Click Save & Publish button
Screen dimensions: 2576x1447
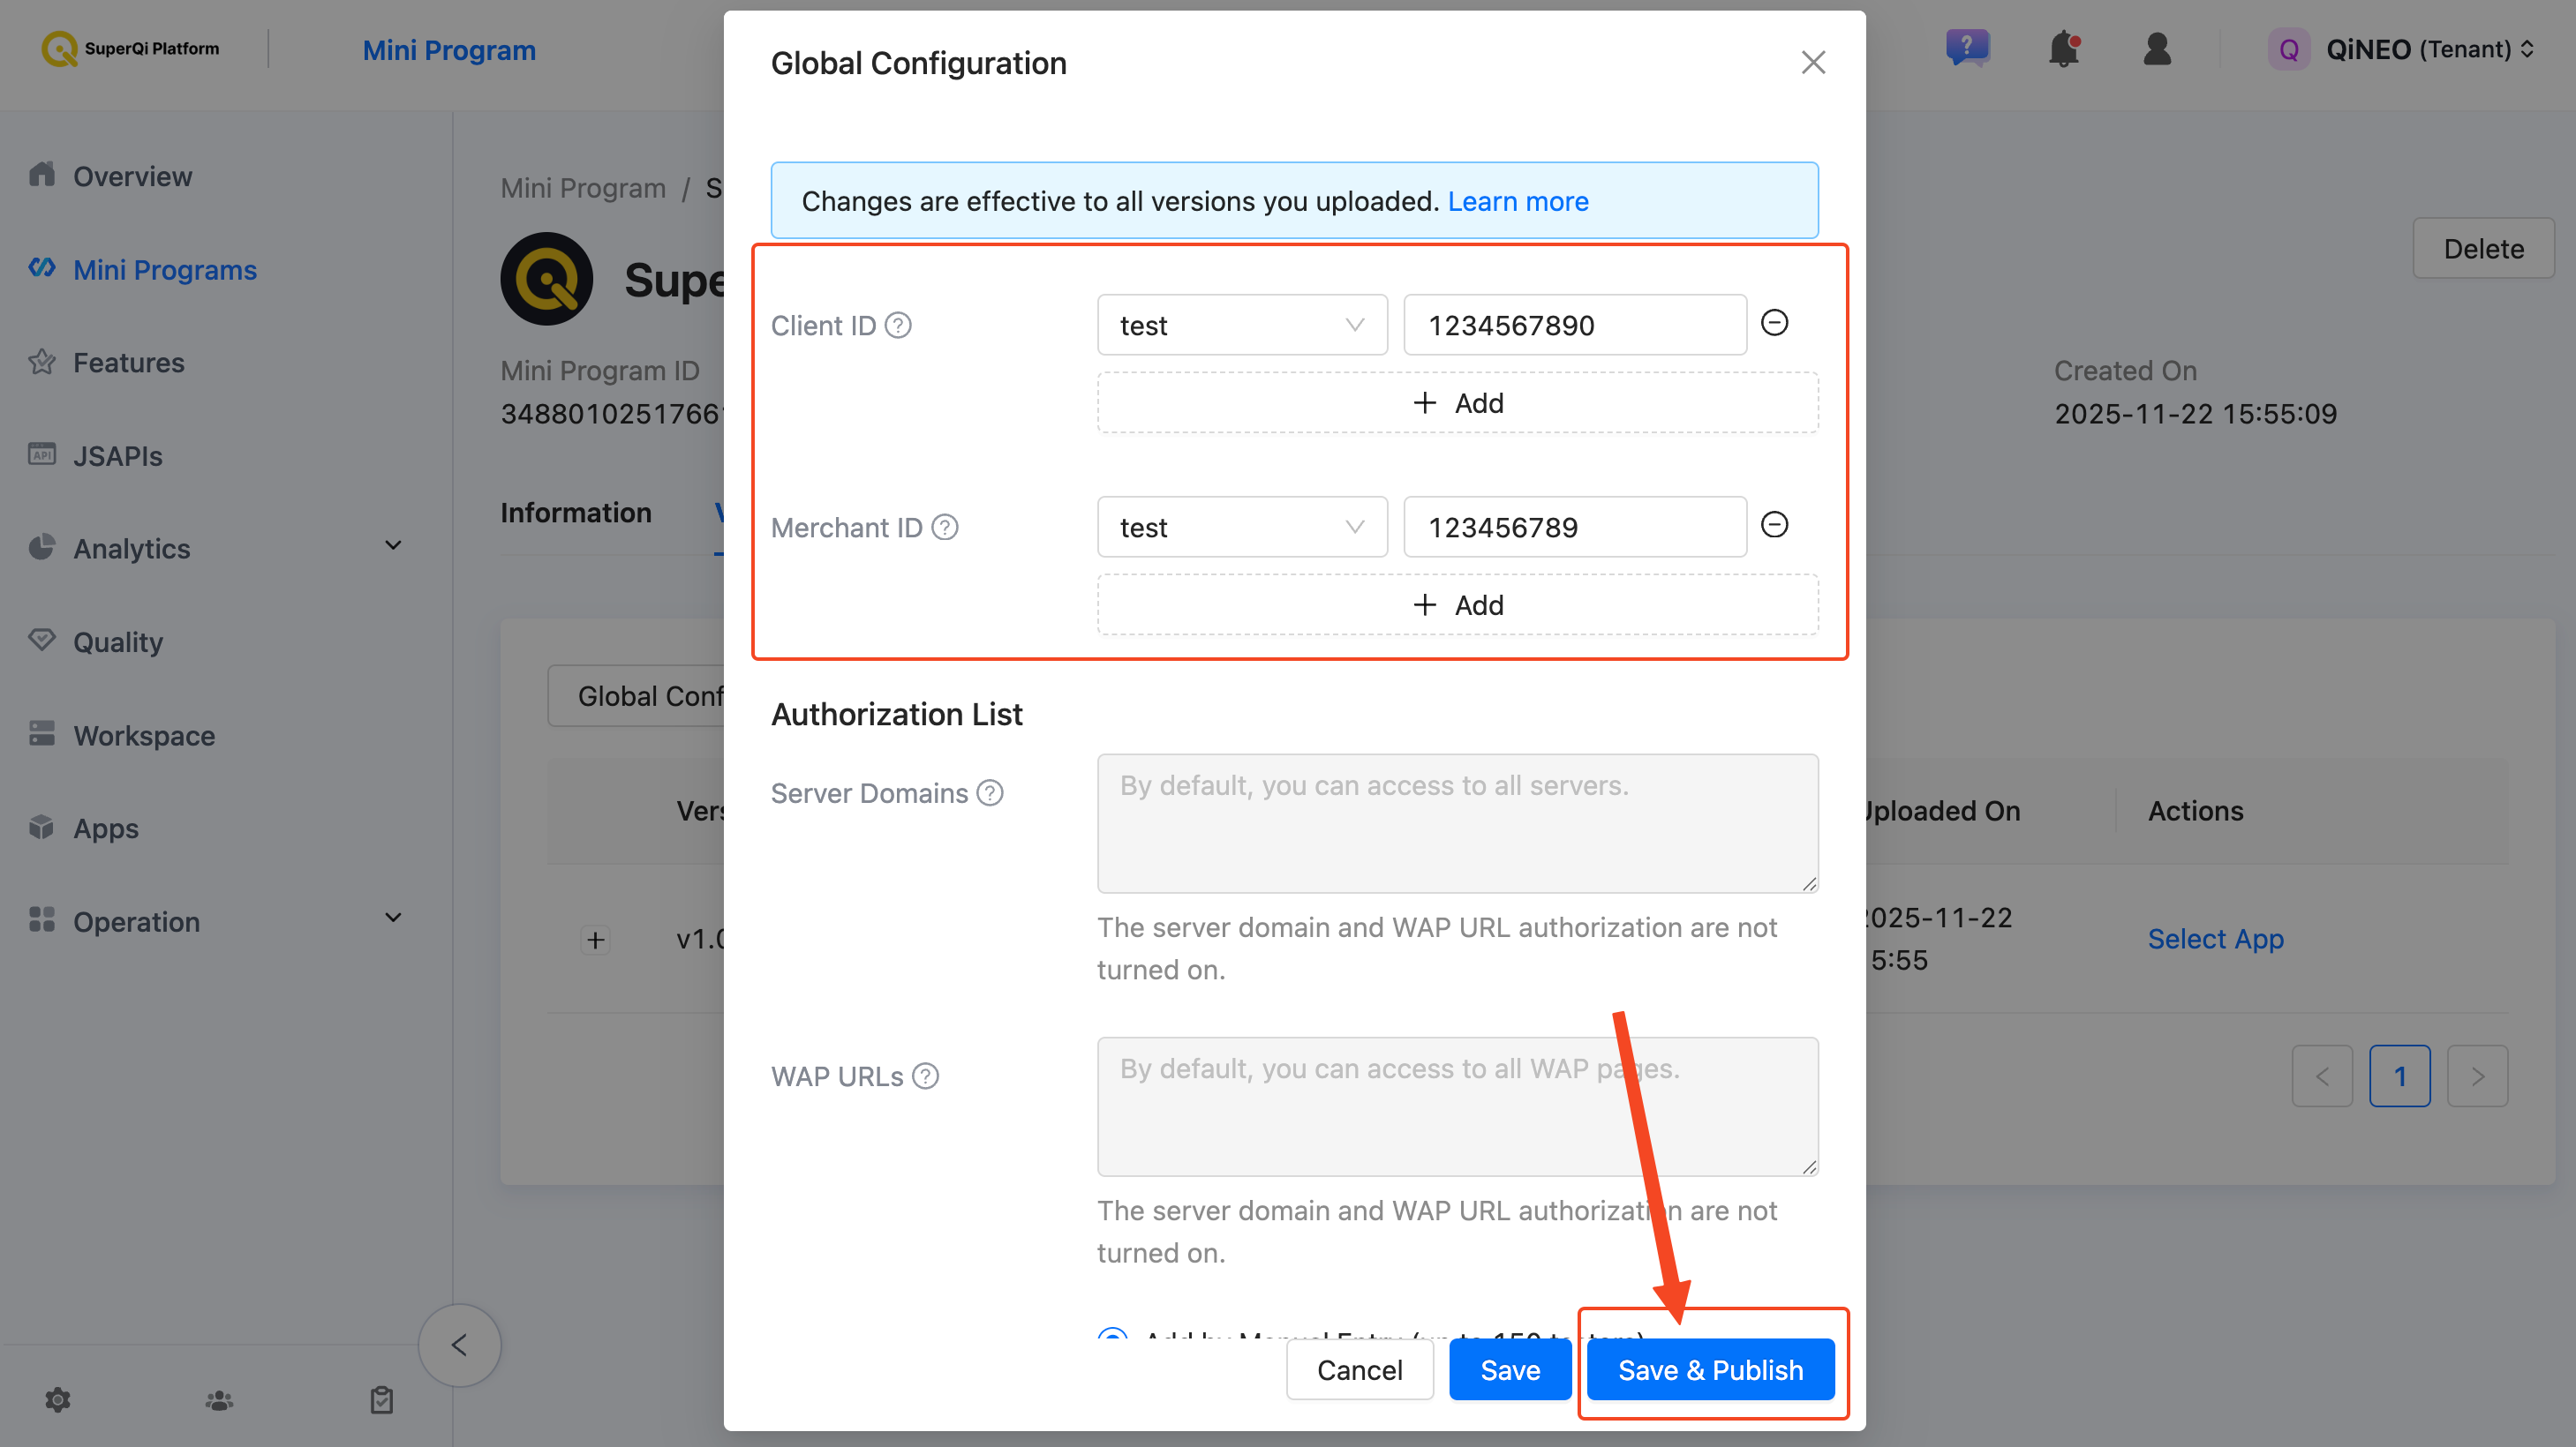point(1710,1370)
